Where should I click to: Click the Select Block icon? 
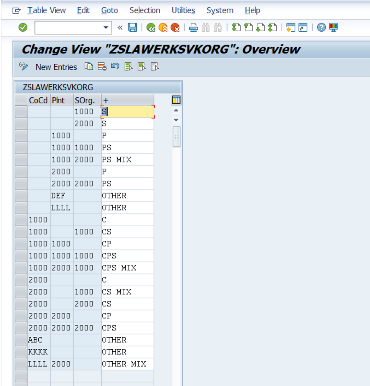(141, 67)
